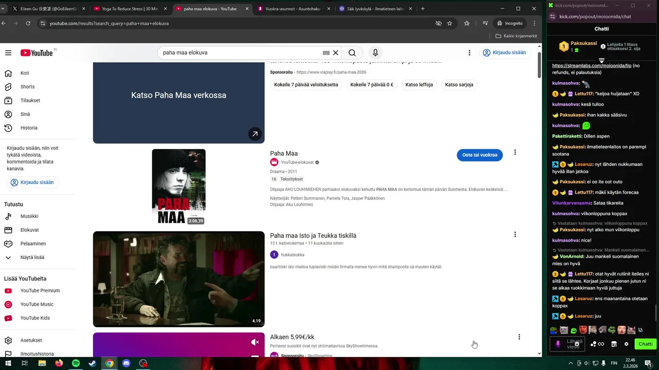Viewport: 659px width, 370px height.
Task: Open Spotify from the taskbar
Action: point(76,363)
